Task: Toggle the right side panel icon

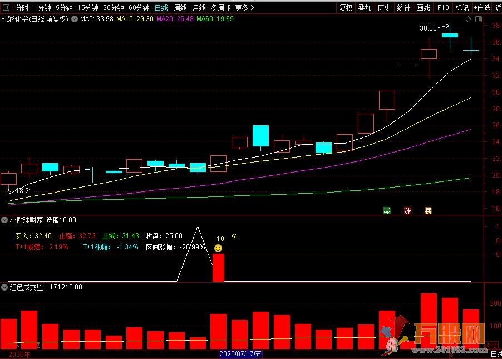Action: [479, 19]
